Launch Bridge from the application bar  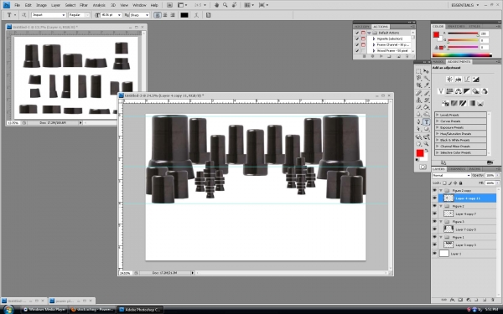[x=169, y=5]
